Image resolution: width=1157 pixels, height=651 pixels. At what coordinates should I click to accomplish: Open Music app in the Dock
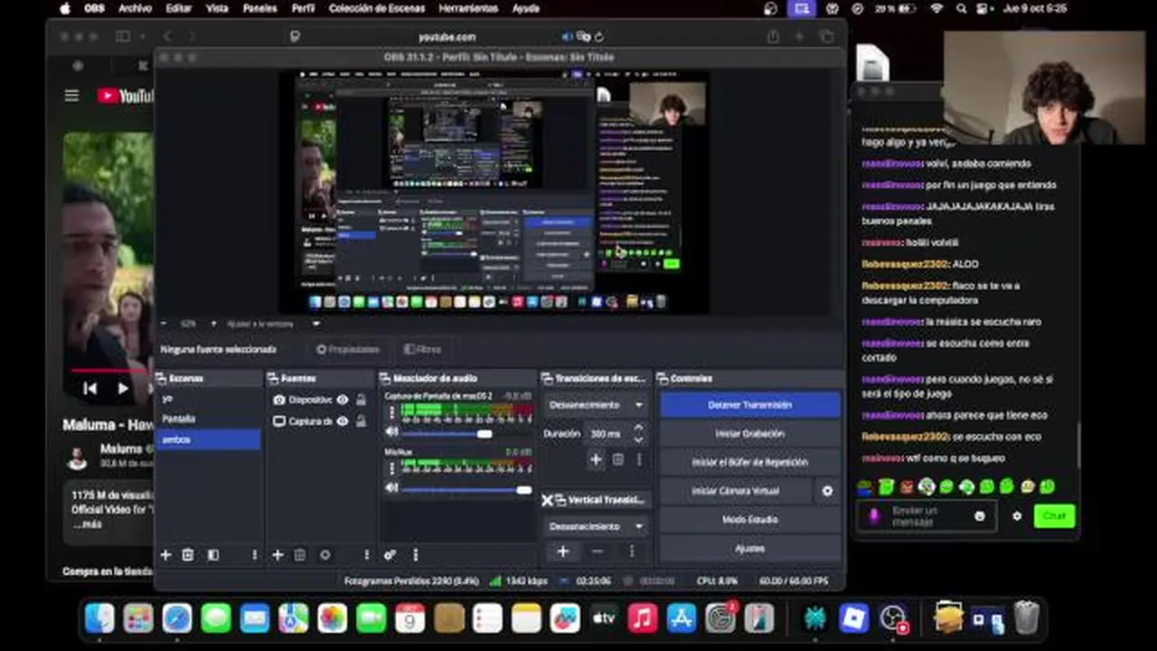click(x=643, y=618)
